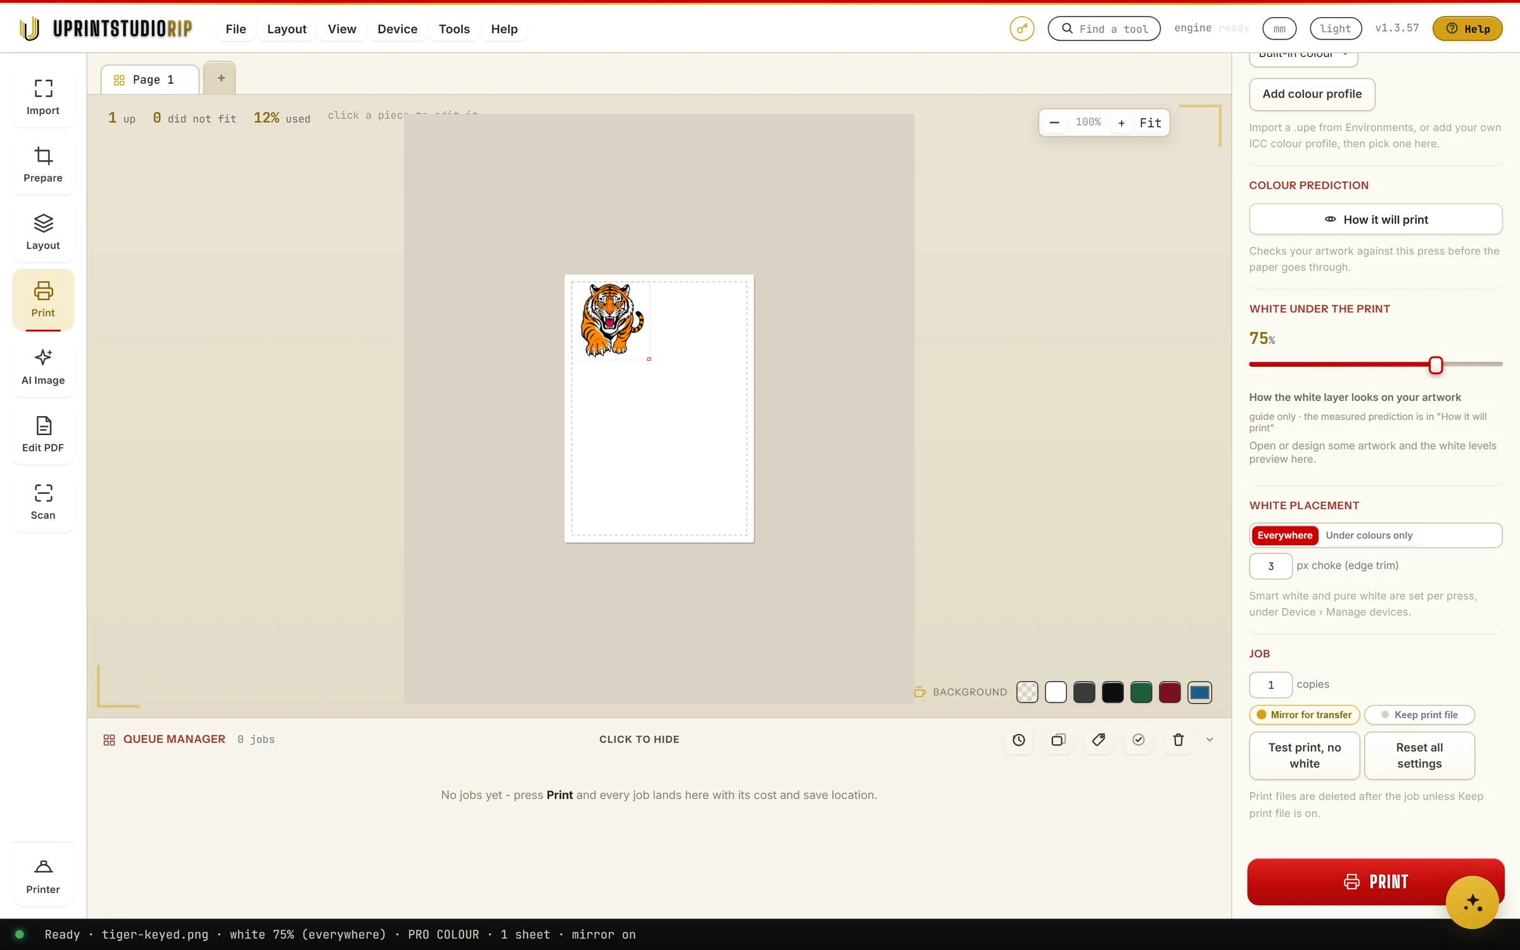Image resolution: width=1520 pixels, height=950 pixels.
Task: Toggle the light theme pill
Action: click(1336, 28)
